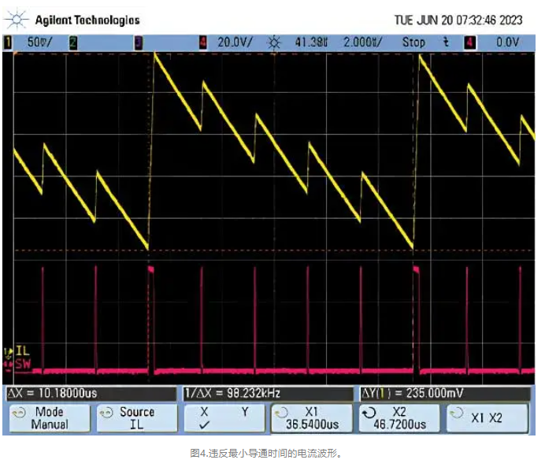
Task: Click the trigger edge slope icon
Action: [446, 43]
